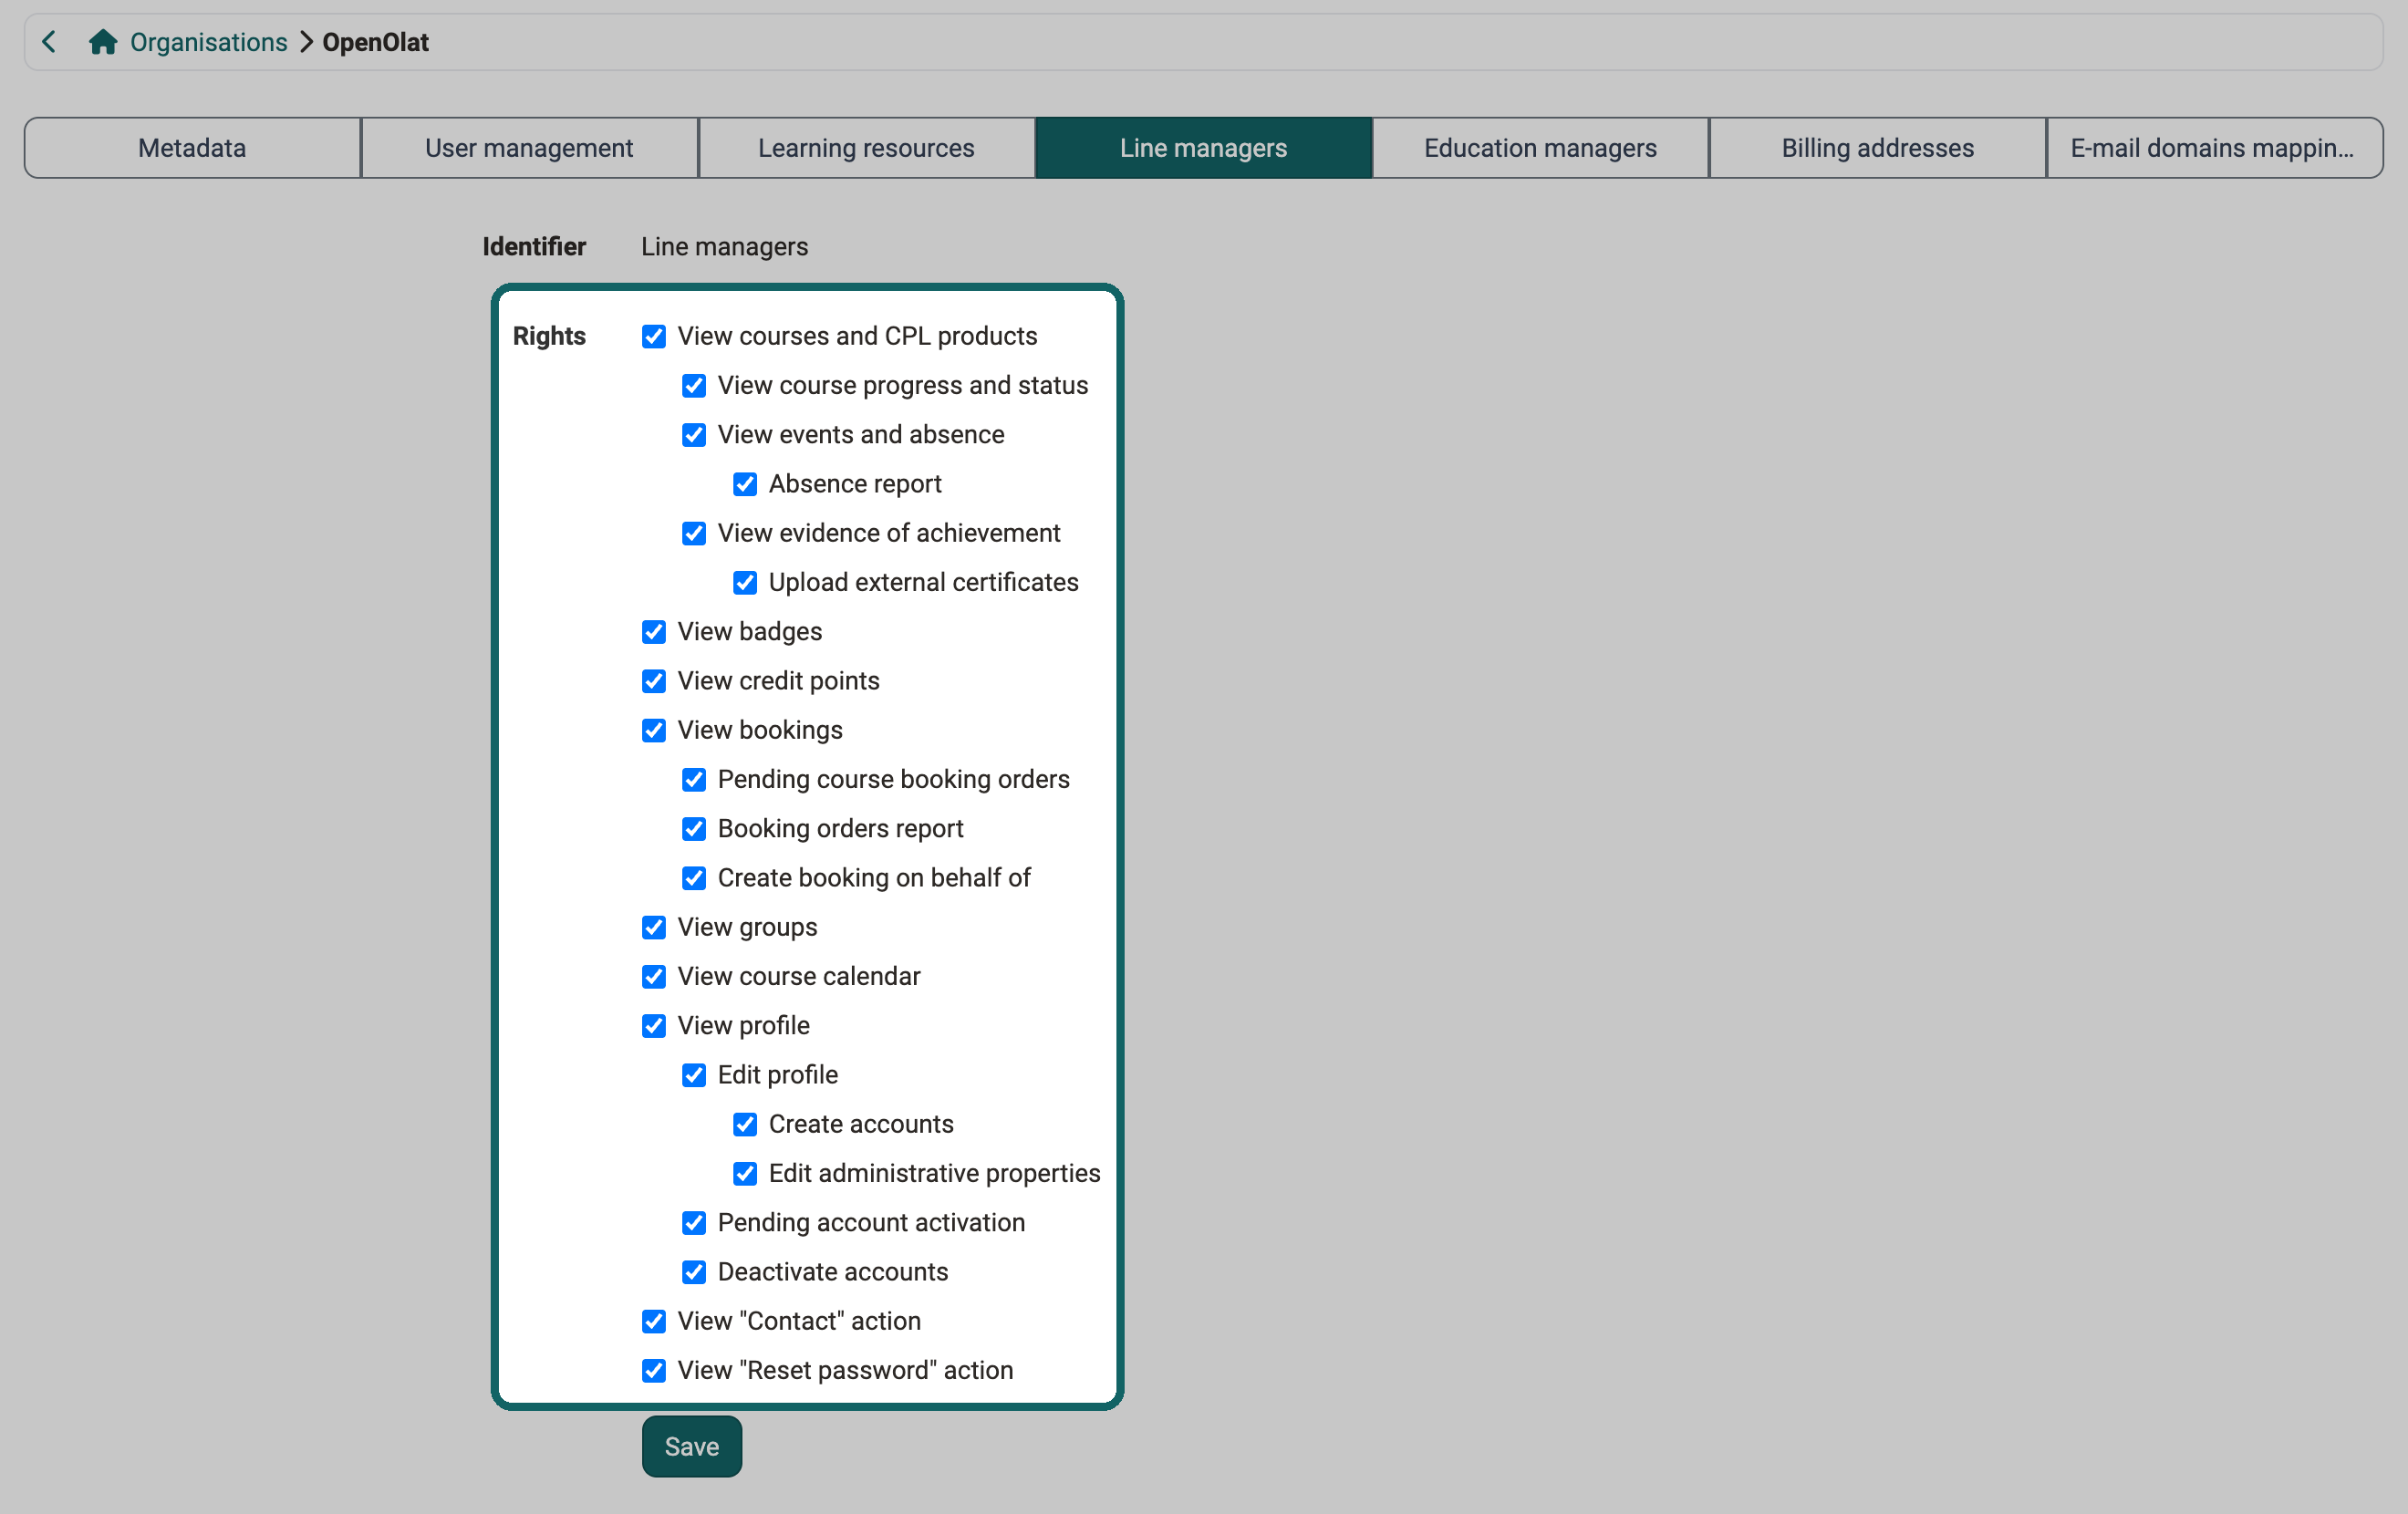Open the home icon in breadcrumb
2408x1514 pixels.
103,42
